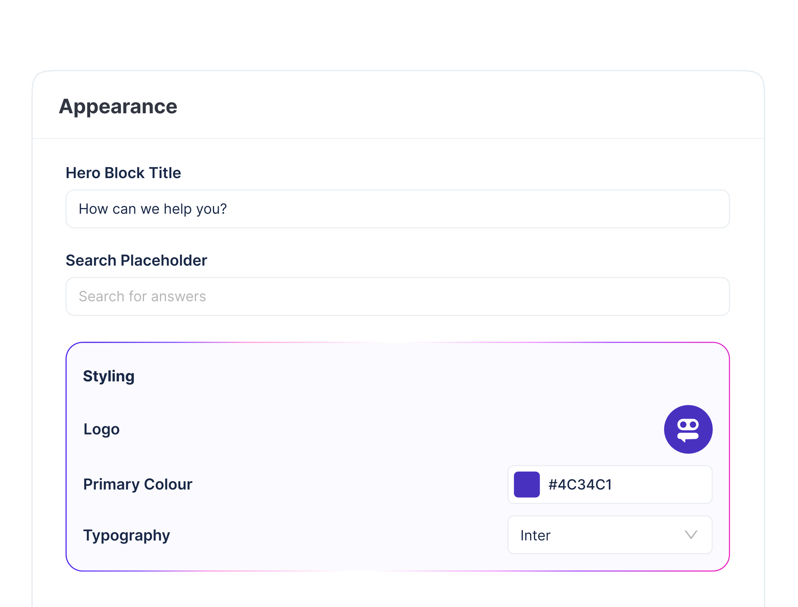Click the 'Search for answers' placeholder text

point(142,297)
